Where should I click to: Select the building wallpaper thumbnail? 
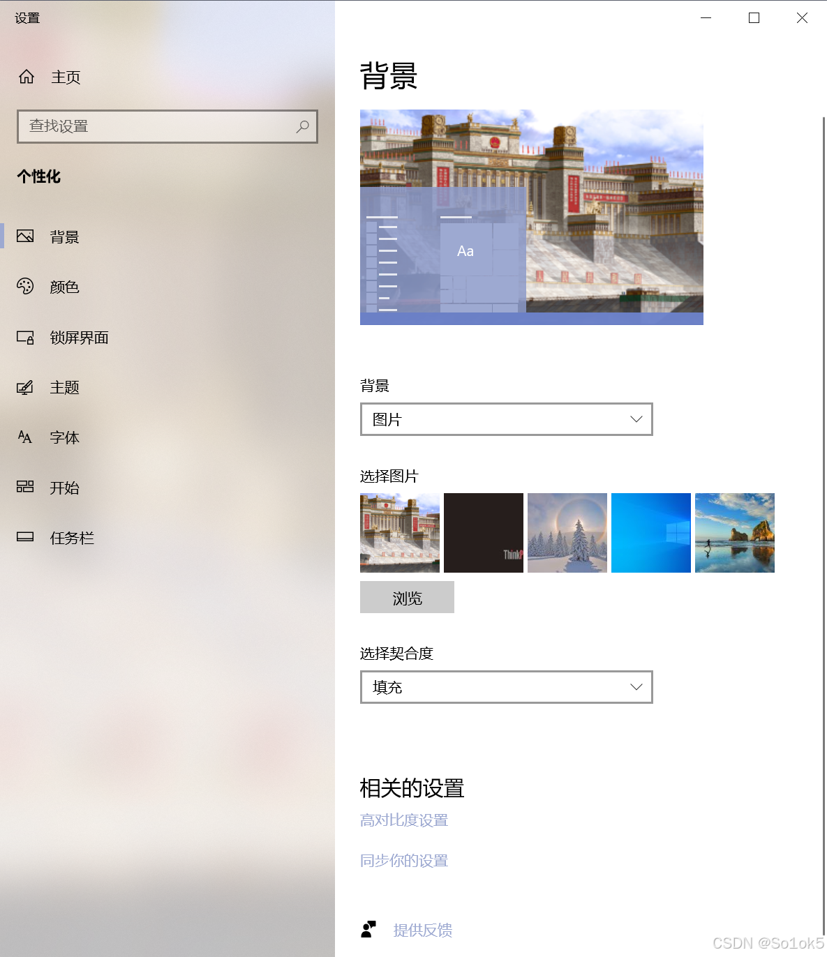[x=400, y=533]
